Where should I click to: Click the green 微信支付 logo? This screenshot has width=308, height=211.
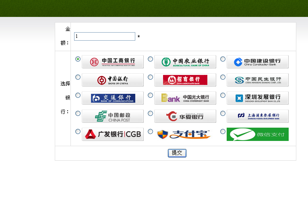pyautogui.click(x=258, y=134)
